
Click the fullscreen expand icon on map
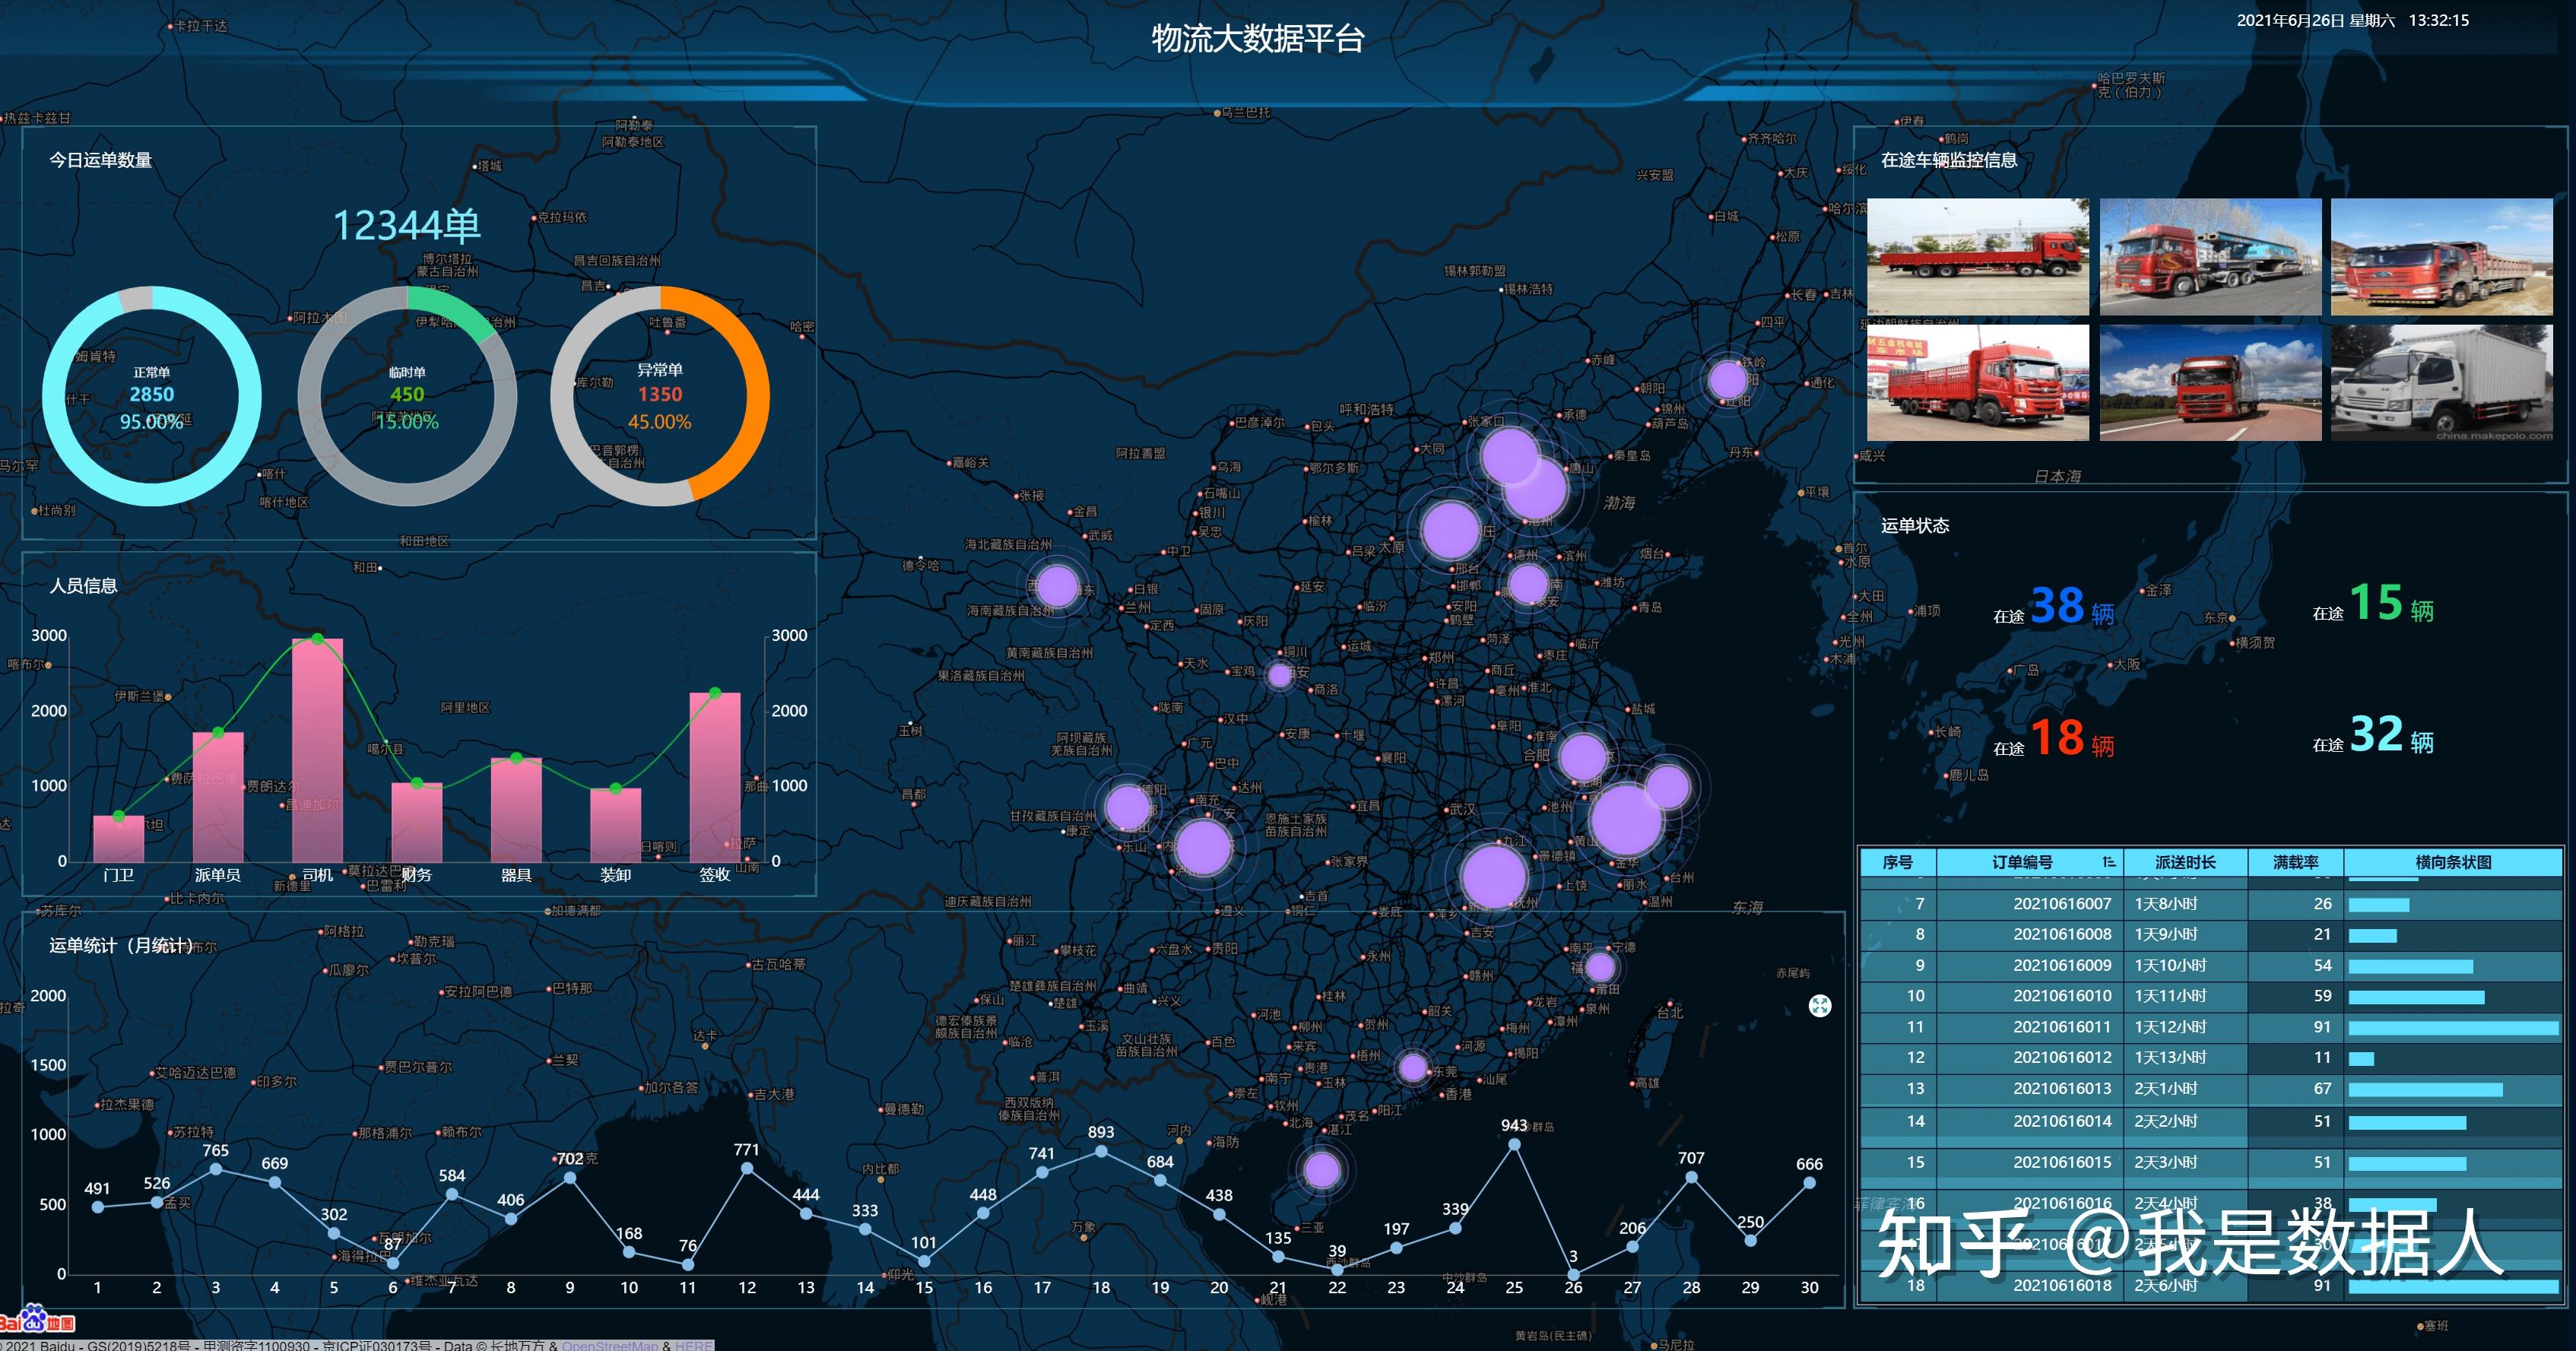[x=1820, y=1006]
